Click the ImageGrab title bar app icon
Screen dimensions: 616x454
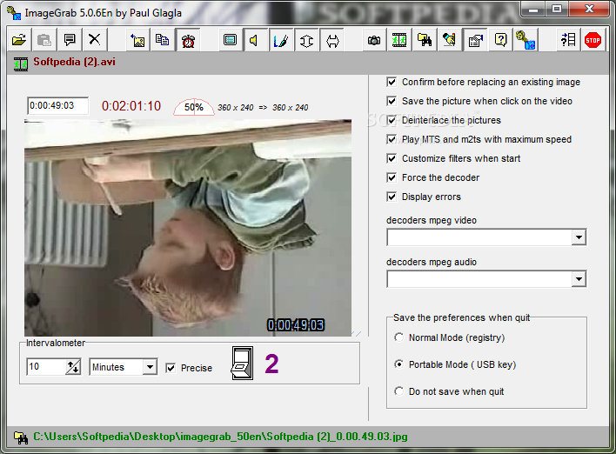click(14, 12)
